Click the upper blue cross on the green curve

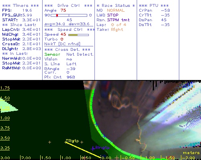point(96,124)
